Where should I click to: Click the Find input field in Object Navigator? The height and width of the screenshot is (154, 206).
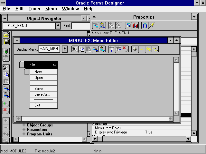click(80, 26)
